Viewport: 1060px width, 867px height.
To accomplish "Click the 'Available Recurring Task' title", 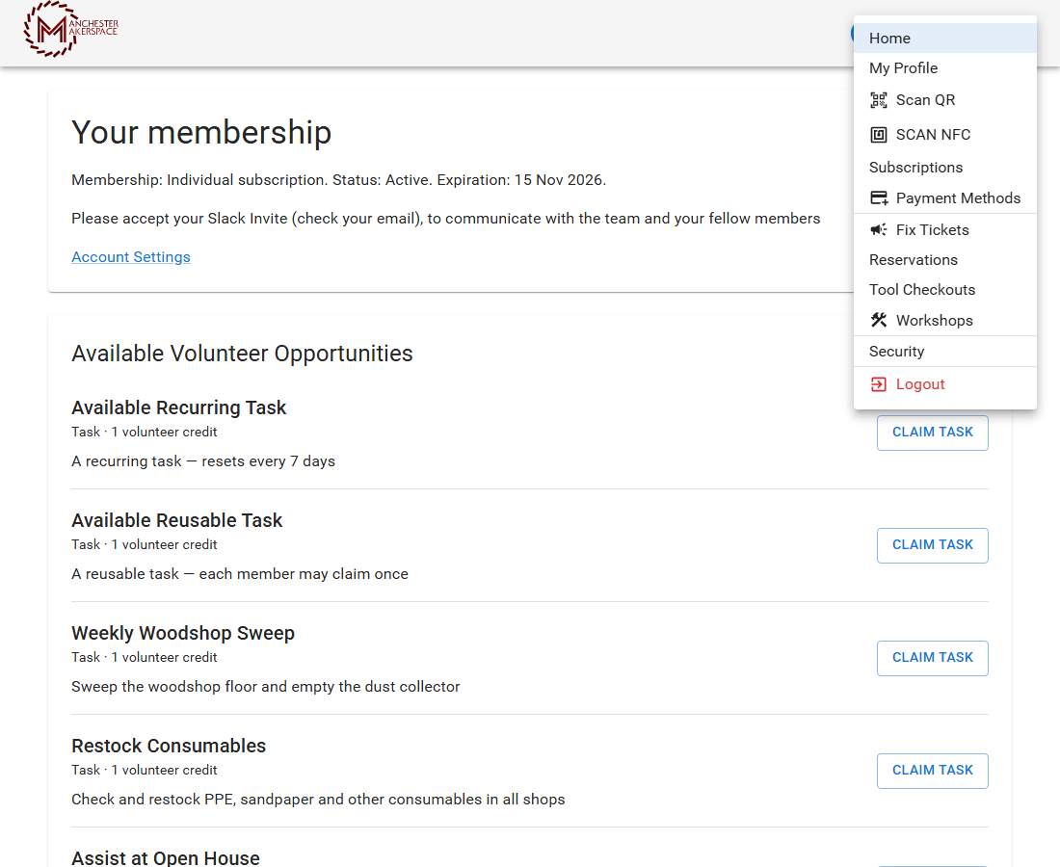I will pos(179,408).
